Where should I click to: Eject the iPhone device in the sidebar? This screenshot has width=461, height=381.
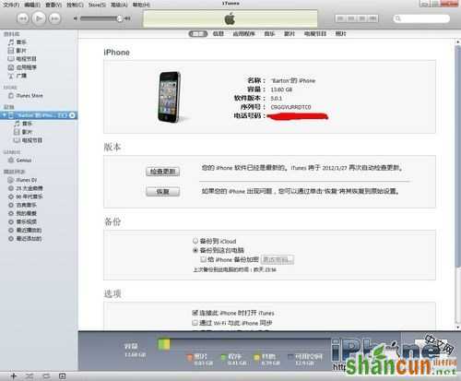coord(72,115)
